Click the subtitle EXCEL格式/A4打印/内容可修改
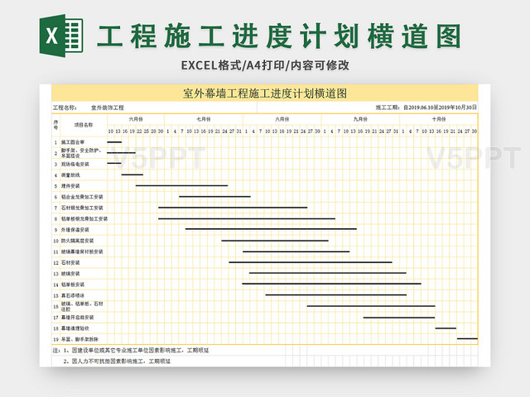Screen dimensions: 530x397 265,65
